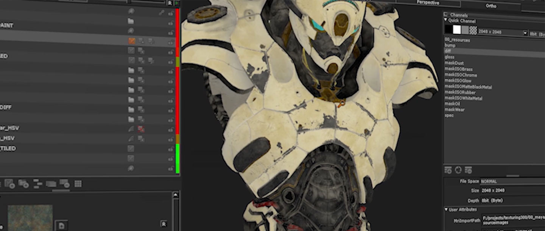This screenshot has height=231, width=545.
Task: Click the link icon on the topmost layer row
Action: tap(162, 12)
